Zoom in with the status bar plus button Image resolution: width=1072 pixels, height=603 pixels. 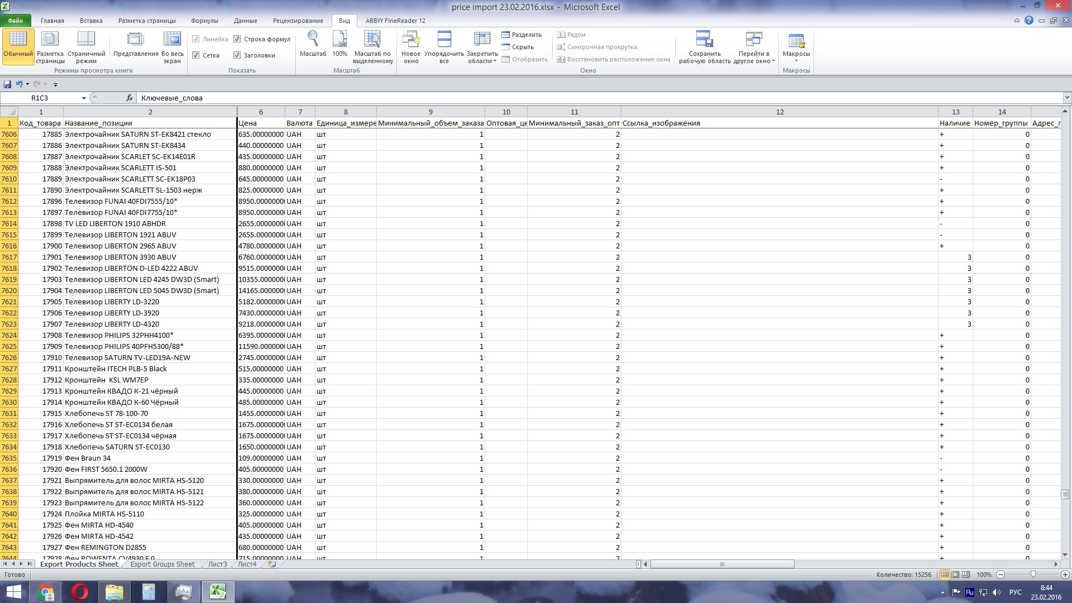(x=1065, y=575)
